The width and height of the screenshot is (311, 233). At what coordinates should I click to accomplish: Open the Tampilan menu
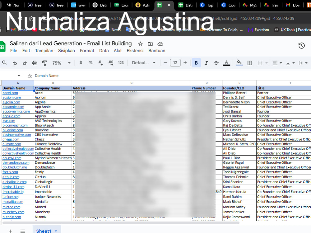[44, 51]
